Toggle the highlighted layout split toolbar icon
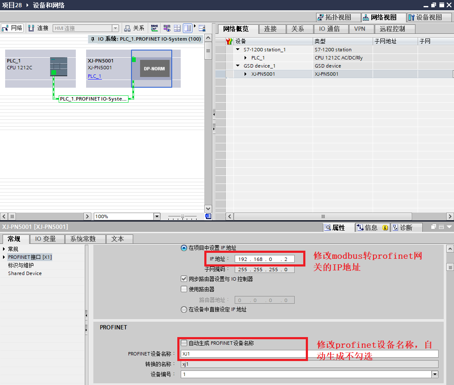This screenshot has height=385, width=454. 188,28
